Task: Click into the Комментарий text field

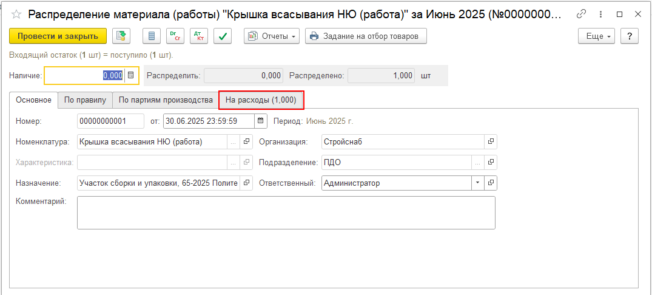Action: [x=286, y=212]
